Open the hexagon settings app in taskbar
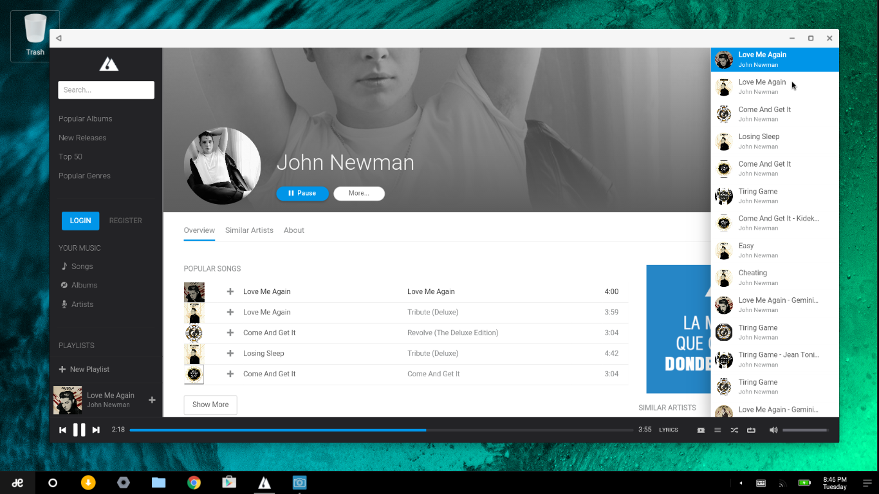This screenshot has height=494, width=879. coord(124,482)
